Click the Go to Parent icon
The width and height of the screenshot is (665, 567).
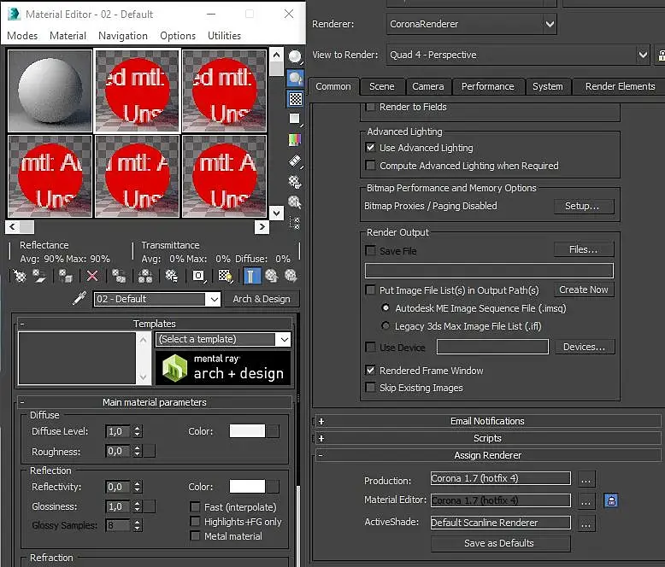pos(272,277)
